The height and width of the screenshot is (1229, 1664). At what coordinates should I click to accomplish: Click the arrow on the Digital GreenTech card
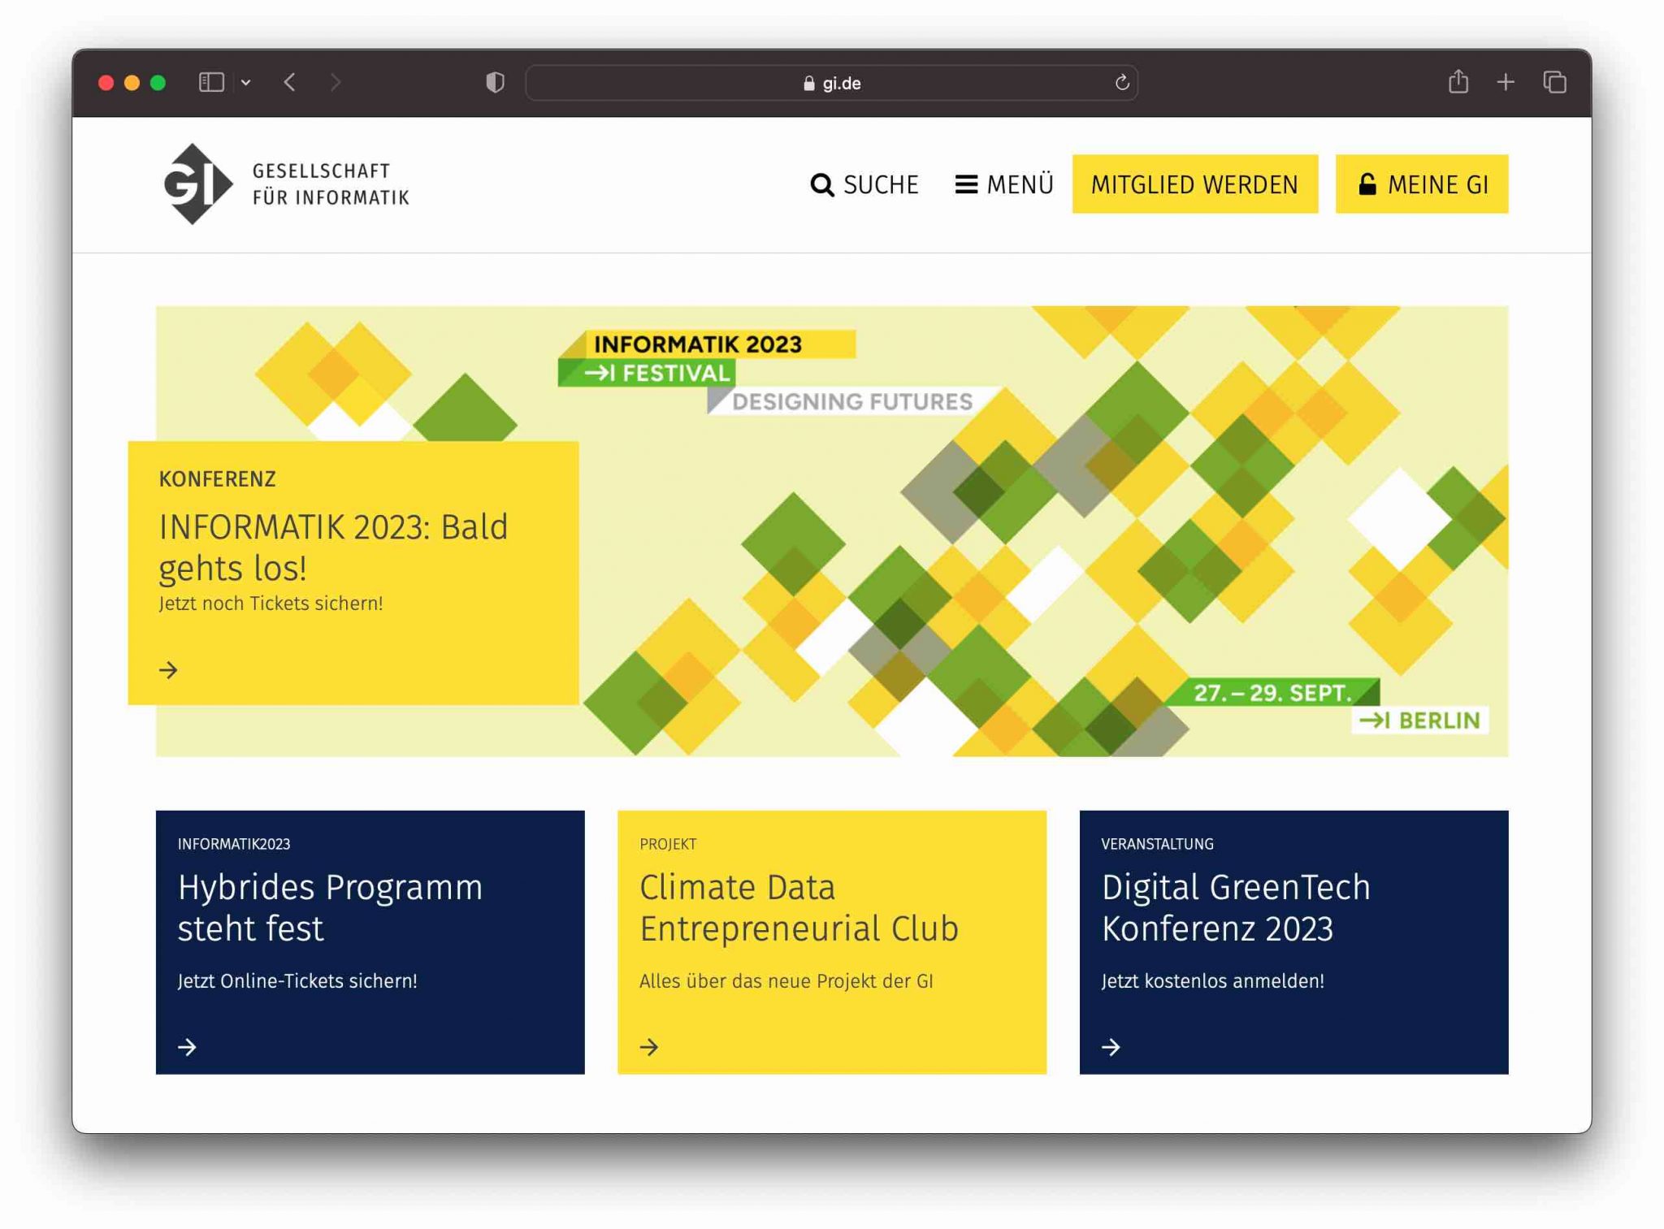(x=1111, y=1048)
